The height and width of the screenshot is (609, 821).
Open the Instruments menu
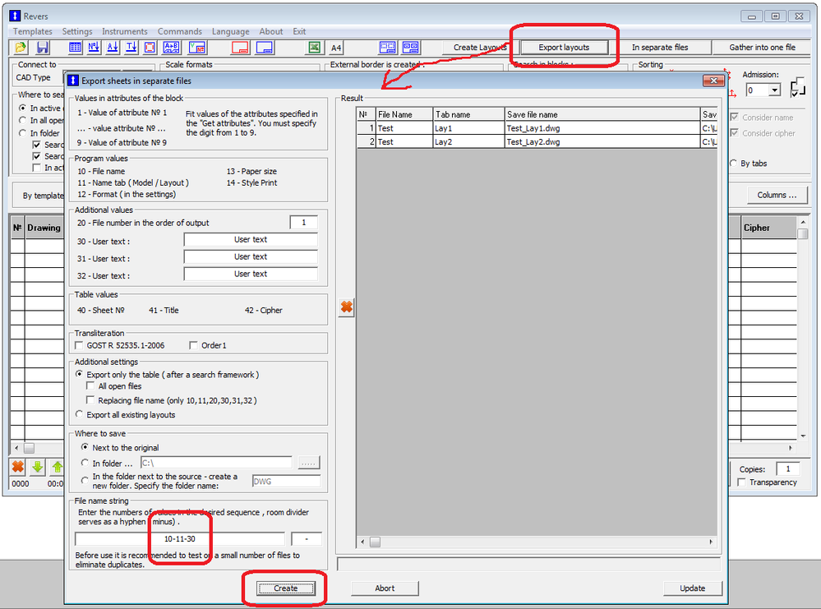pyautogui.click(x=125, y=31)
